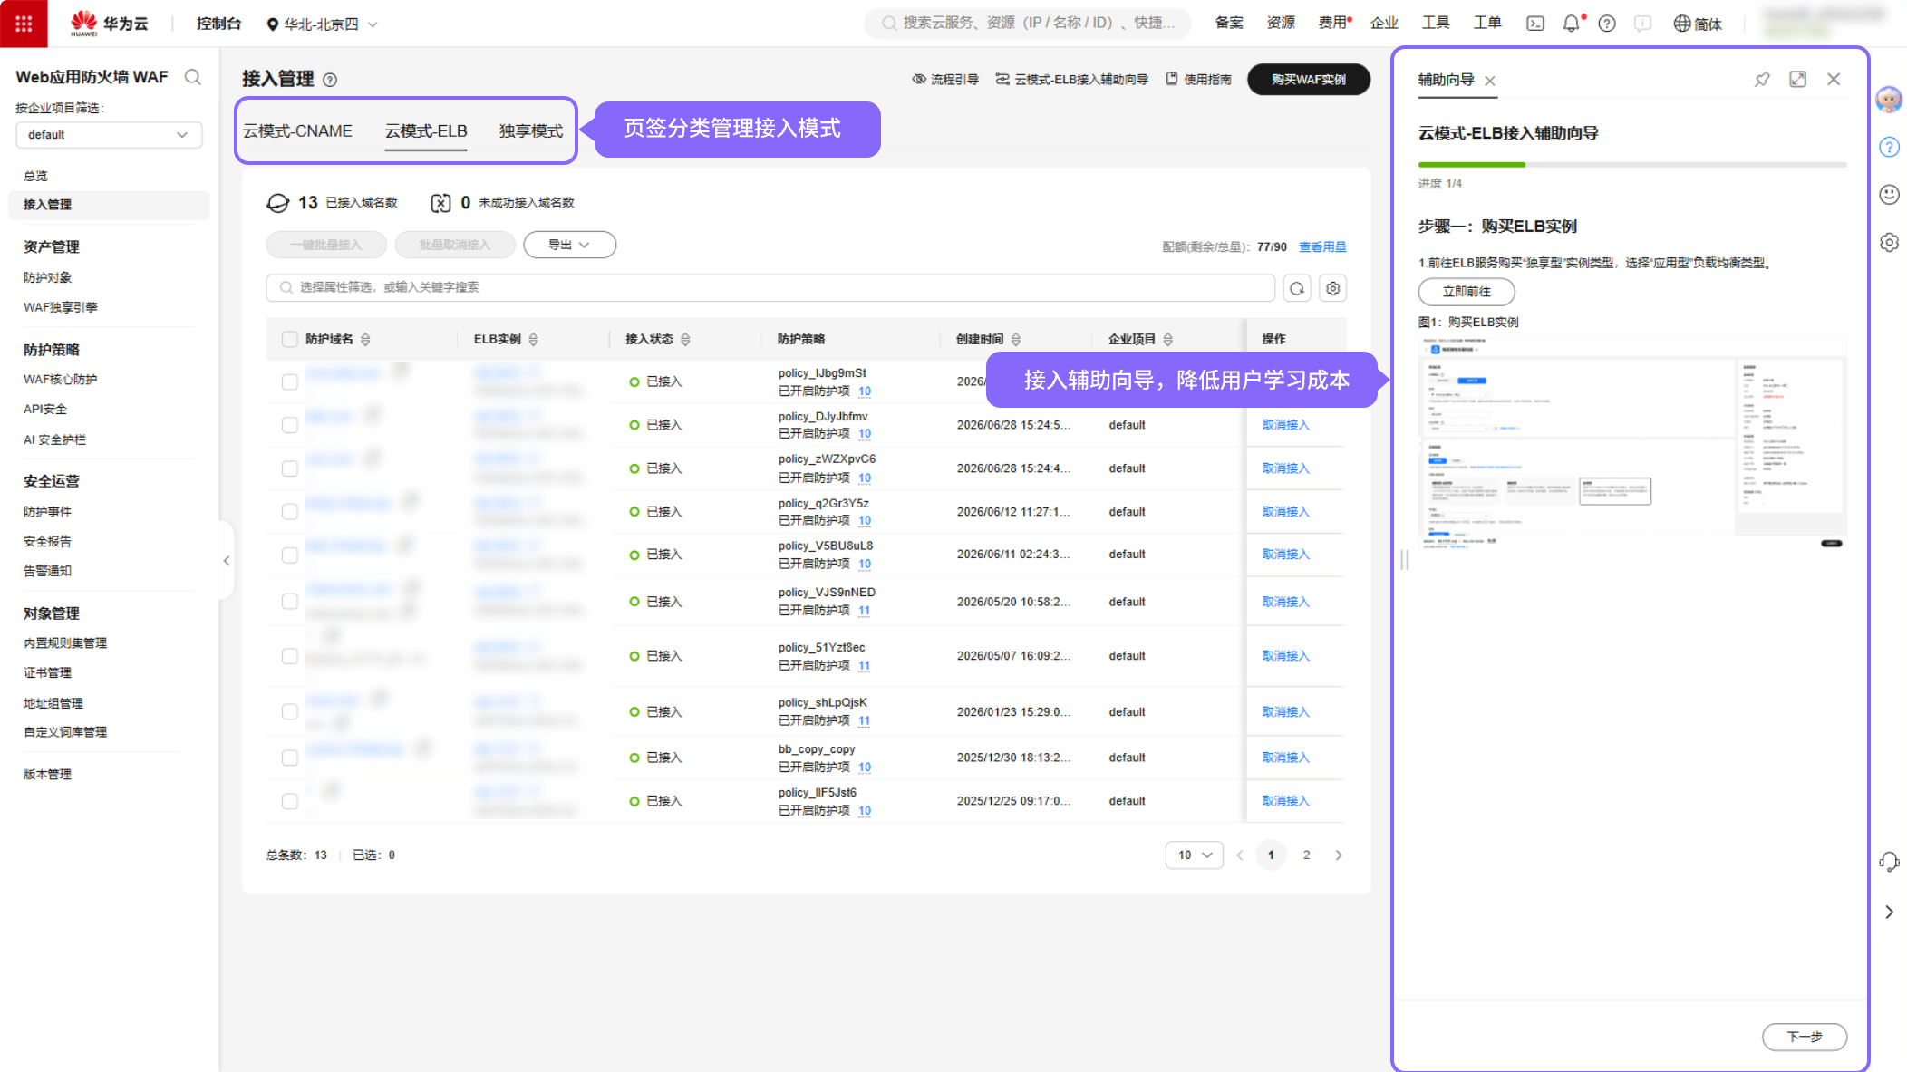Open the 查看用量 link

[x=1322, y=246]
